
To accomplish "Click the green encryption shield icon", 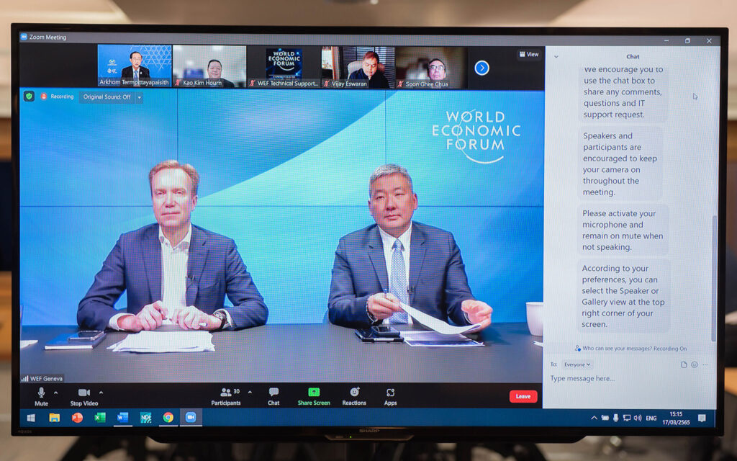I will [29, 97].
